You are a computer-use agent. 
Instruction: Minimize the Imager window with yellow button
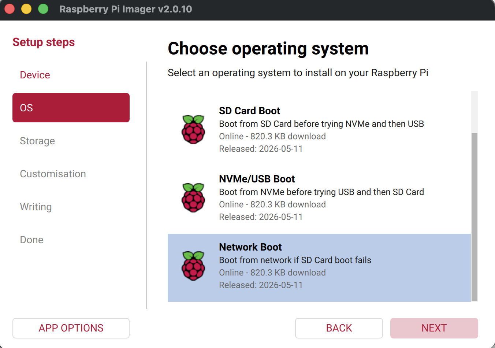[x=26, y=9]
